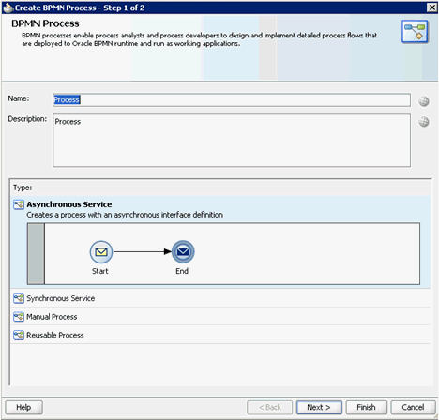Click the End label in the preview

(182, 271)
